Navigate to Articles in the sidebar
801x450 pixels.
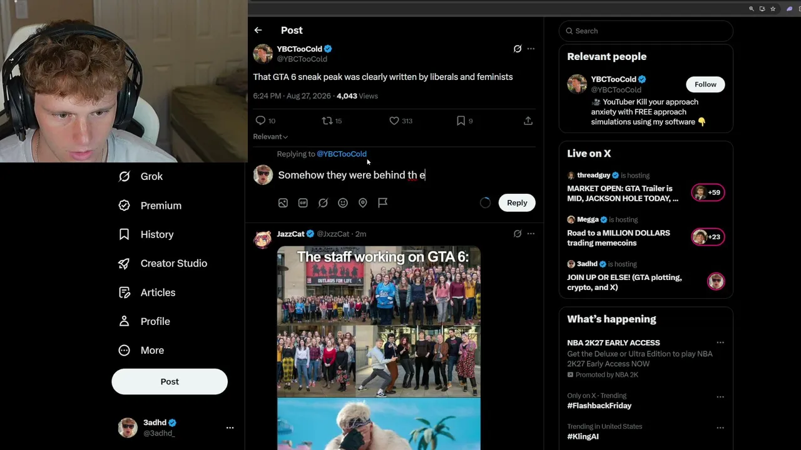coord(147,292)
